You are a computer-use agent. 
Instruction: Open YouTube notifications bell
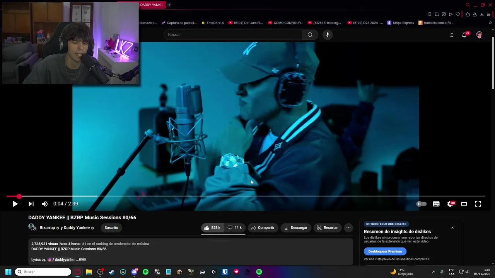pyautogui.click(x=465, y=35)
